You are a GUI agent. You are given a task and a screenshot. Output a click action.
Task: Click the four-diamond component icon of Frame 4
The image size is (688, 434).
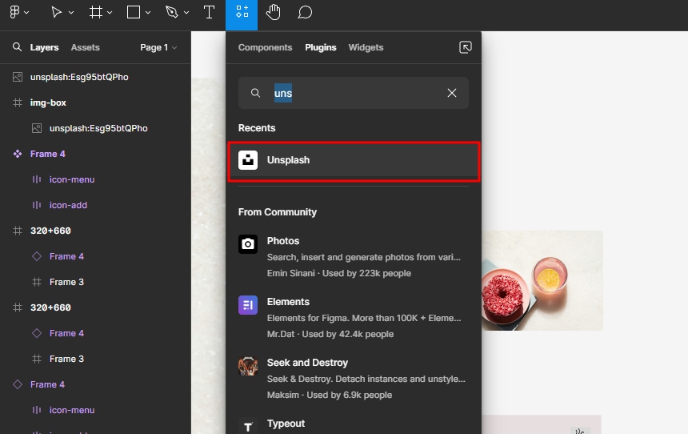(18, 154)
